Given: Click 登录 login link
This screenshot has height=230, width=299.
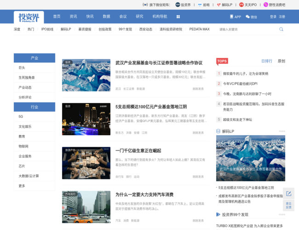Looking at the screenshot, I should 273,17.
